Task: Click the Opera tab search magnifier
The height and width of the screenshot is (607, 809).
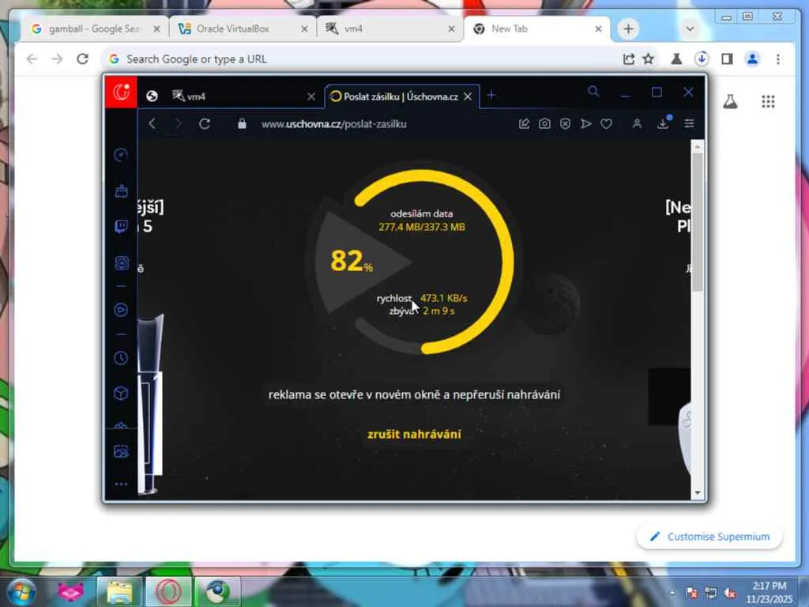Action: (593, 92)
